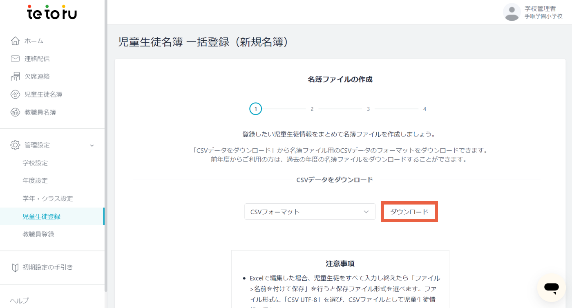This screenshot has width=572, height=308.
Task: Click the 注意事項 heading
Action: pyautogui.click(x=340, y=264)
